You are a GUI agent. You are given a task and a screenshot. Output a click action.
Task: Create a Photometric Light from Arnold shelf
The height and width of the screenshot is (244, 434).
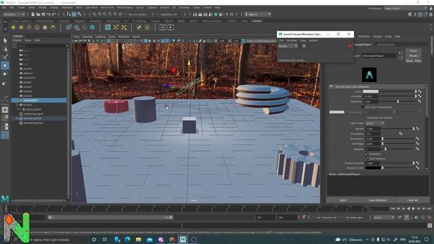pyautogui.click(x=29, y=27)
